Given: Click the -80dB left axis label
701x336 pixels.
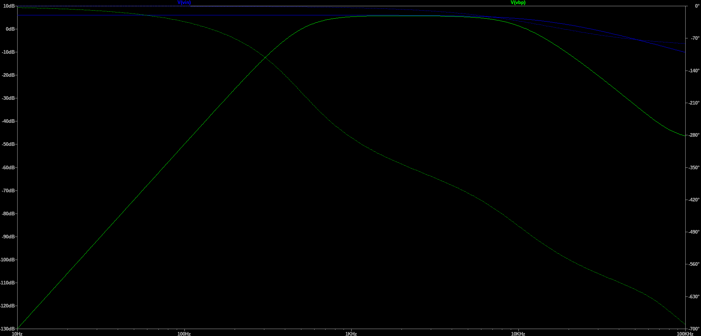Looking at the screenshot, I should click(x=8, y=214).
